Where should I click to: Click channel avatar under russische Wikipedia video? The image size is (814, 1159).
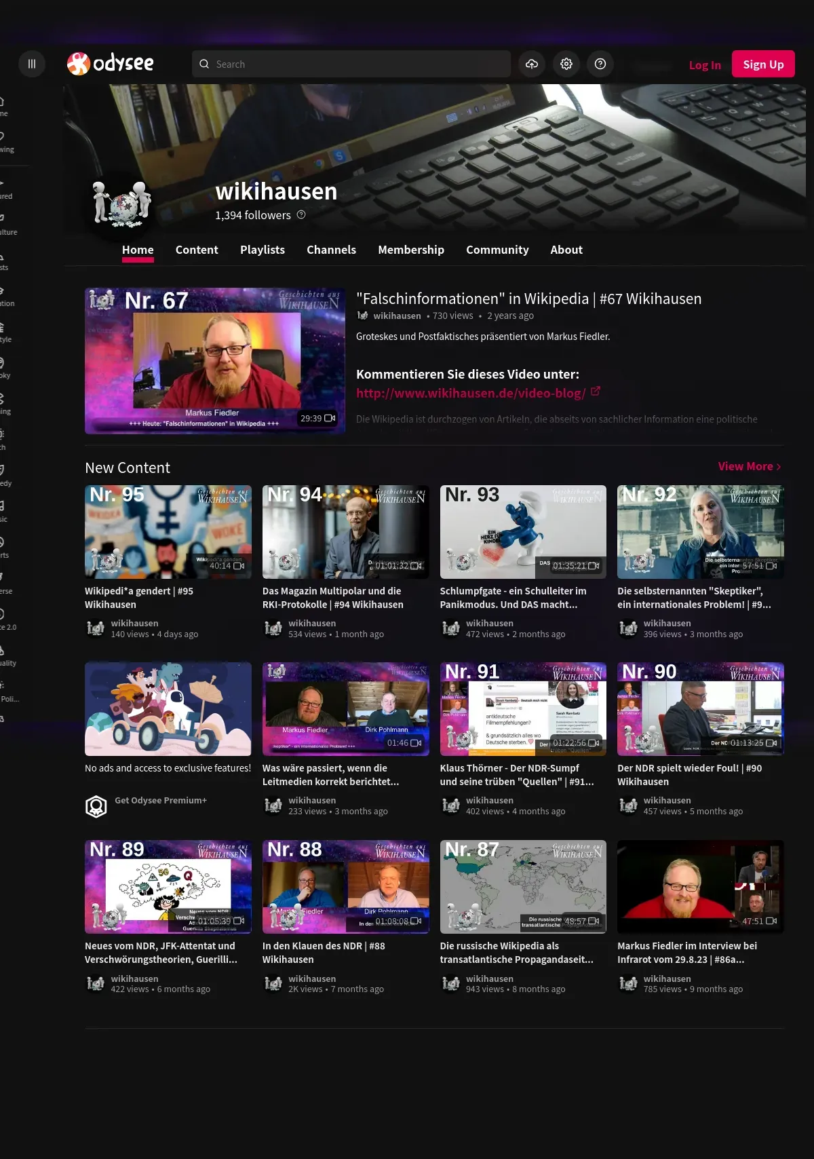click(451, 983)
